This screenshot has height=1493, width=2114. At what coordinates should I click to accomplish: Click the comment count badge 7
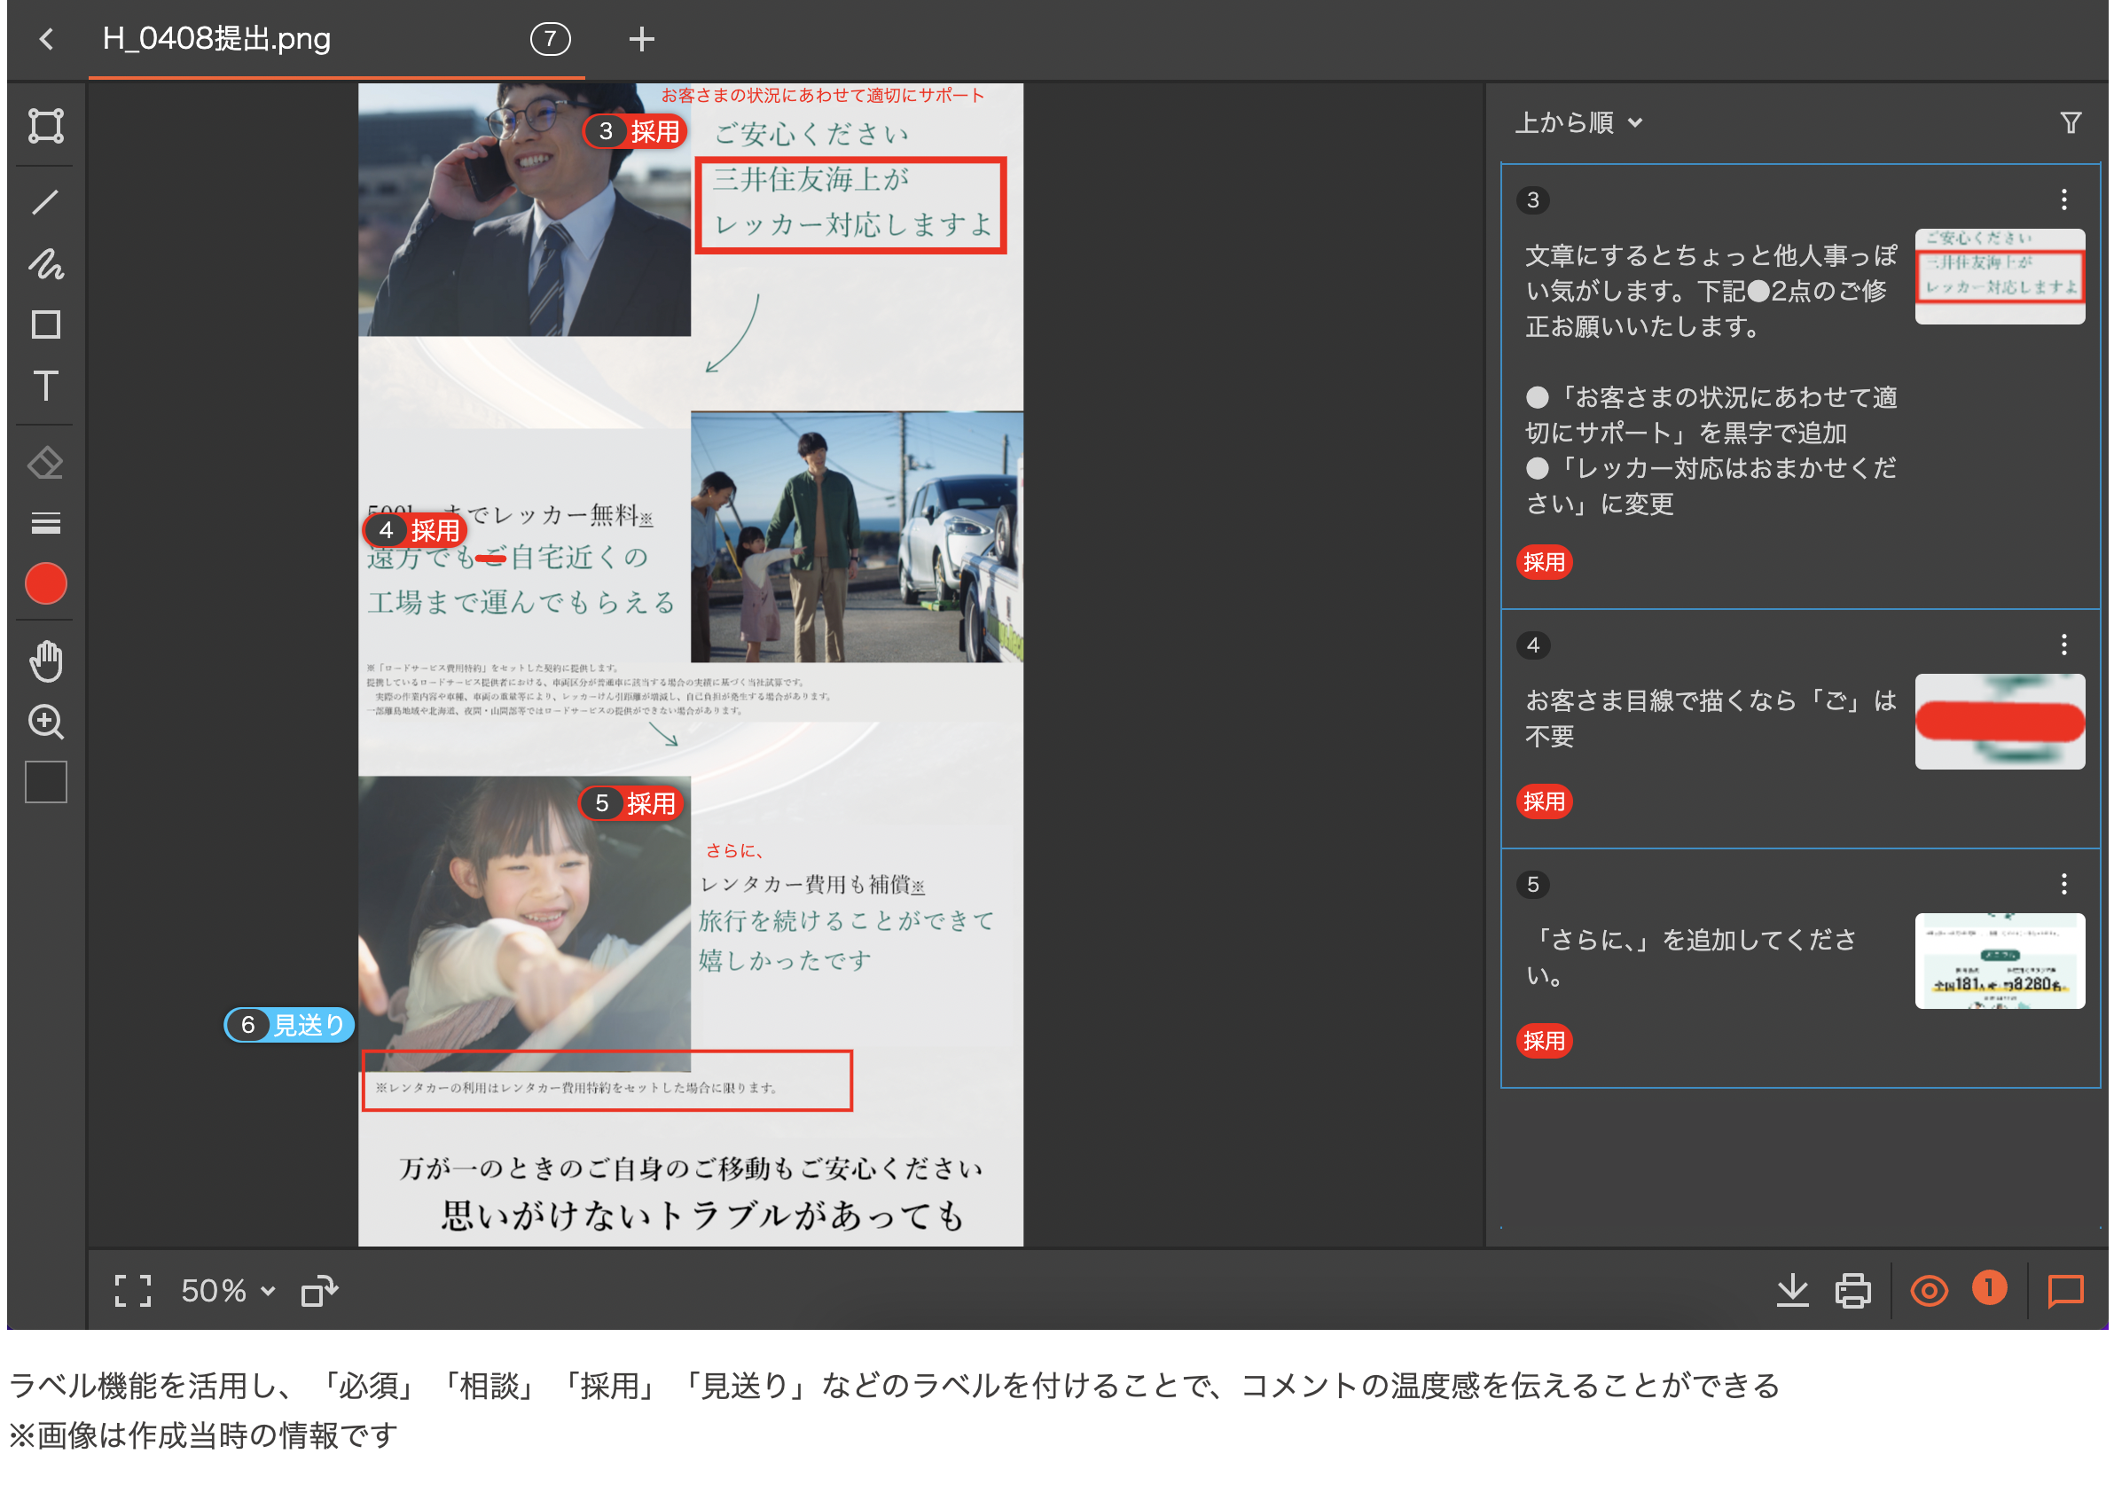pyautogui.click(x=550, y=39)
